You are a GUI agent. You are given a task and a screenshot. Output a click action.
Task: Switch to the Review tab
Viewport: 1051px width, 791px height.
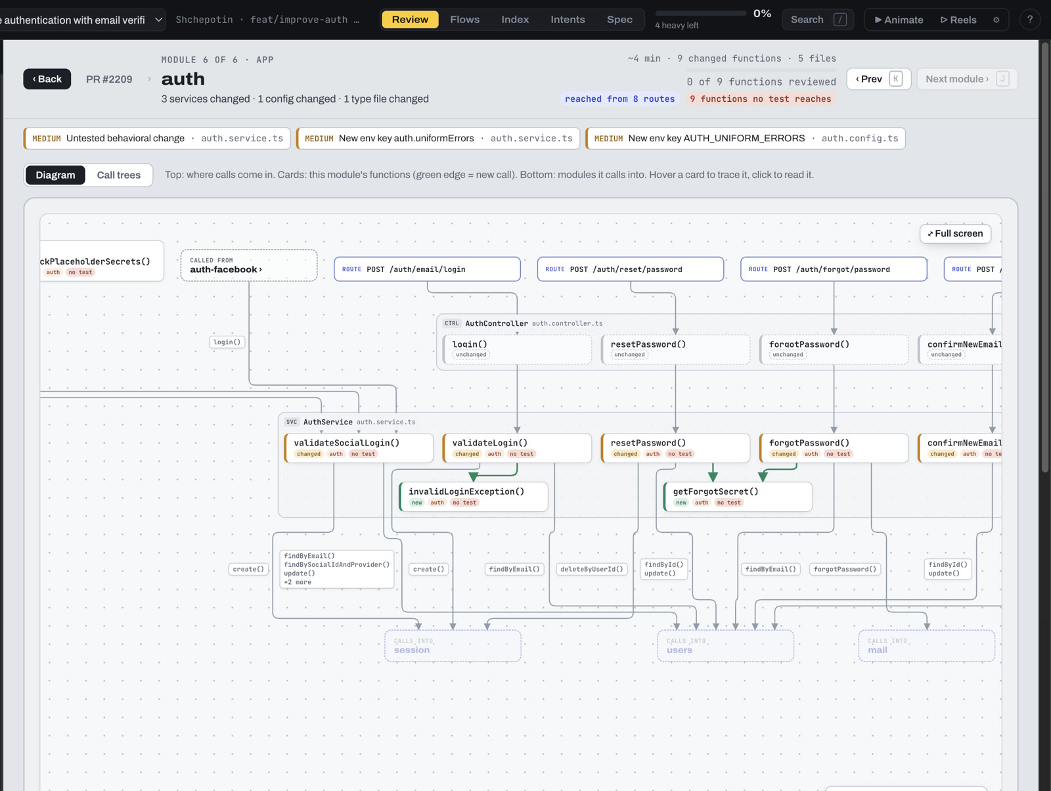[x=410, y=20]
